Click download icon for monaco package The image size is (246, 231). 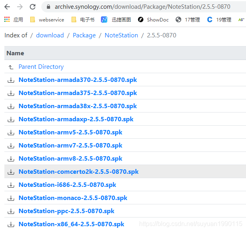11,198
